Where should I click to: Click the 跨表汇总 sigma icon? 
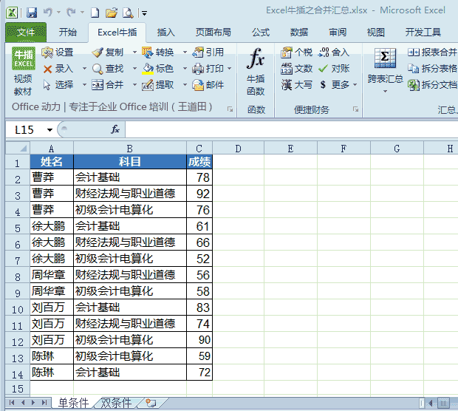385,58
